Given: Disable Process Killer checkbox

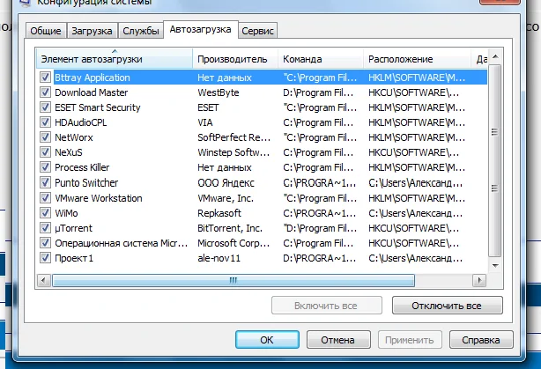Looking at the screenshot, I should click(45, 167).
